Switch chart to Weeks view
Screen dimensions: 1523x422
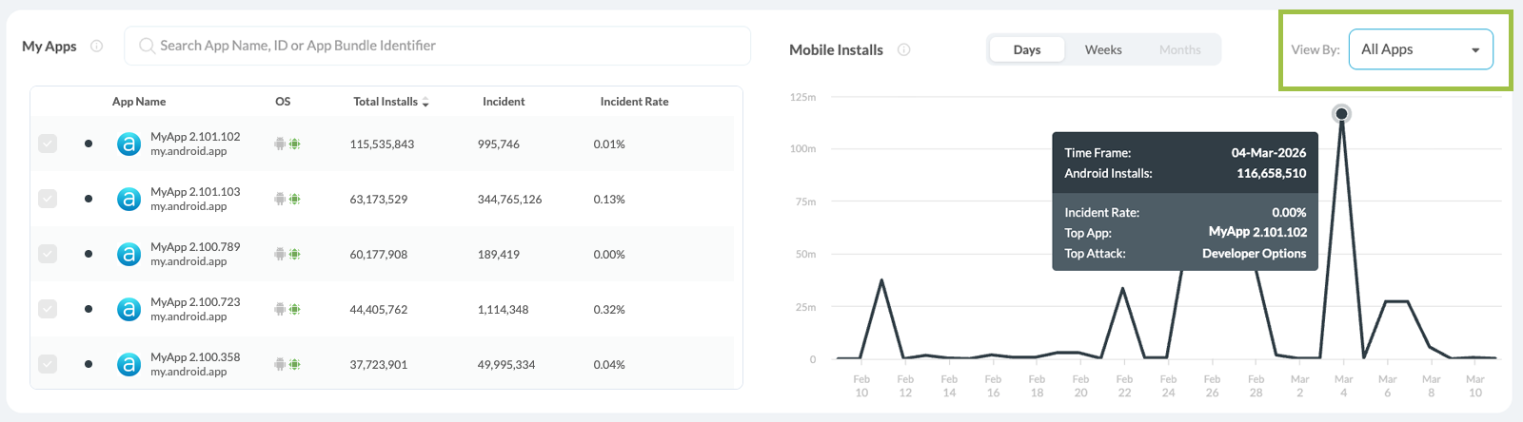[x=1103, y=49]
